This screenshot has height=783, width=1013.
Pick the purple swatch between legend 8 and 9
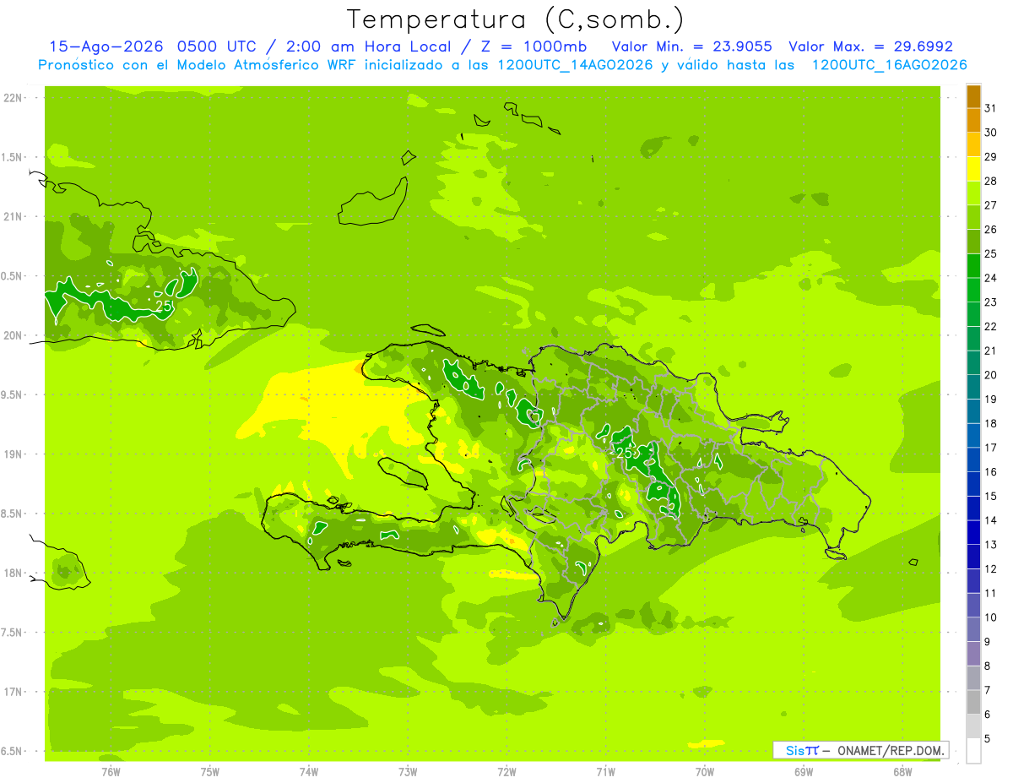point(973,655)
